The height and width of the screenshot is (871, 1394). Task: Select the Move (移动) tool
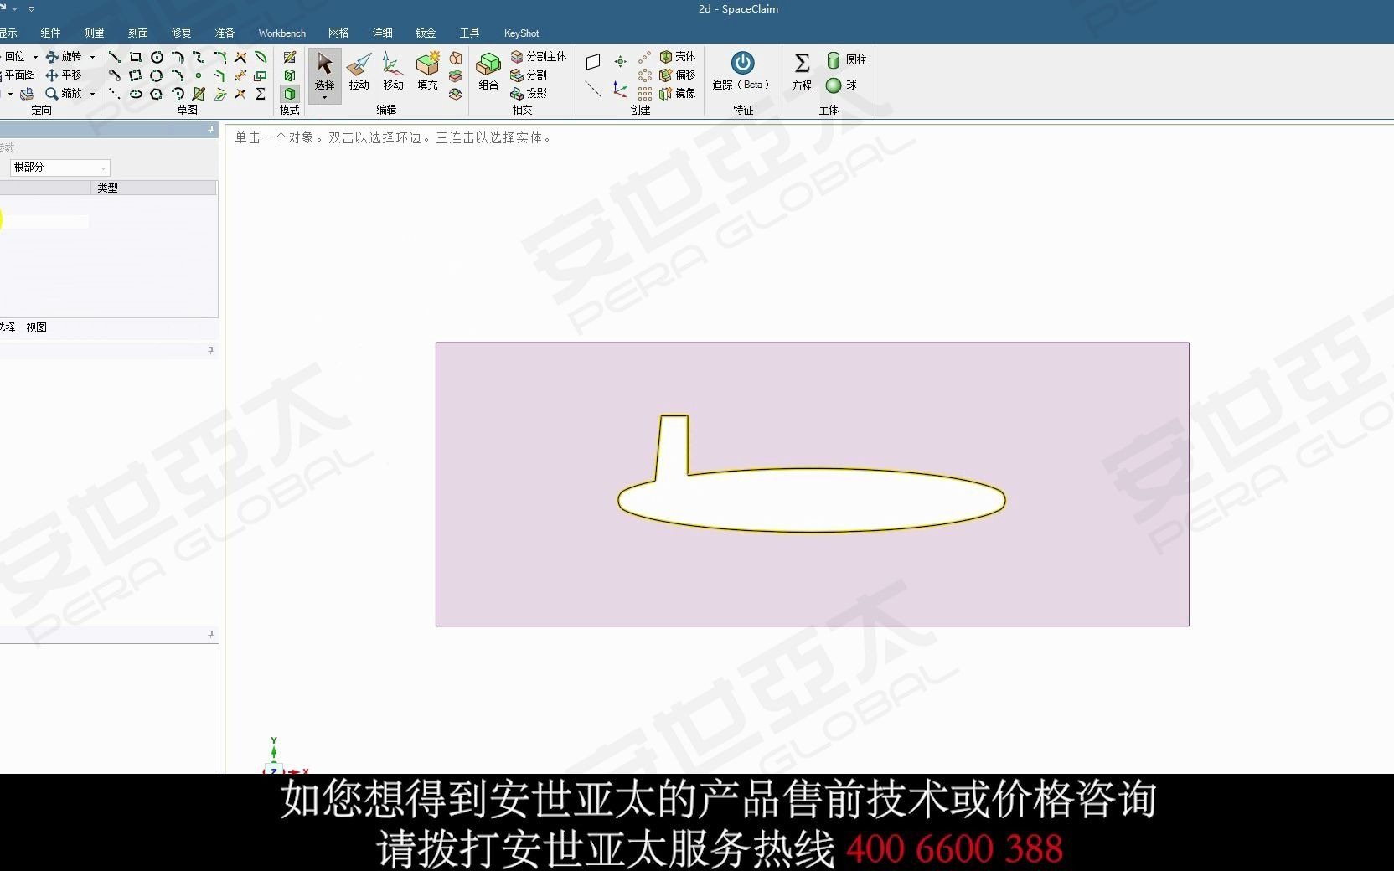click(x=392, y=74)
